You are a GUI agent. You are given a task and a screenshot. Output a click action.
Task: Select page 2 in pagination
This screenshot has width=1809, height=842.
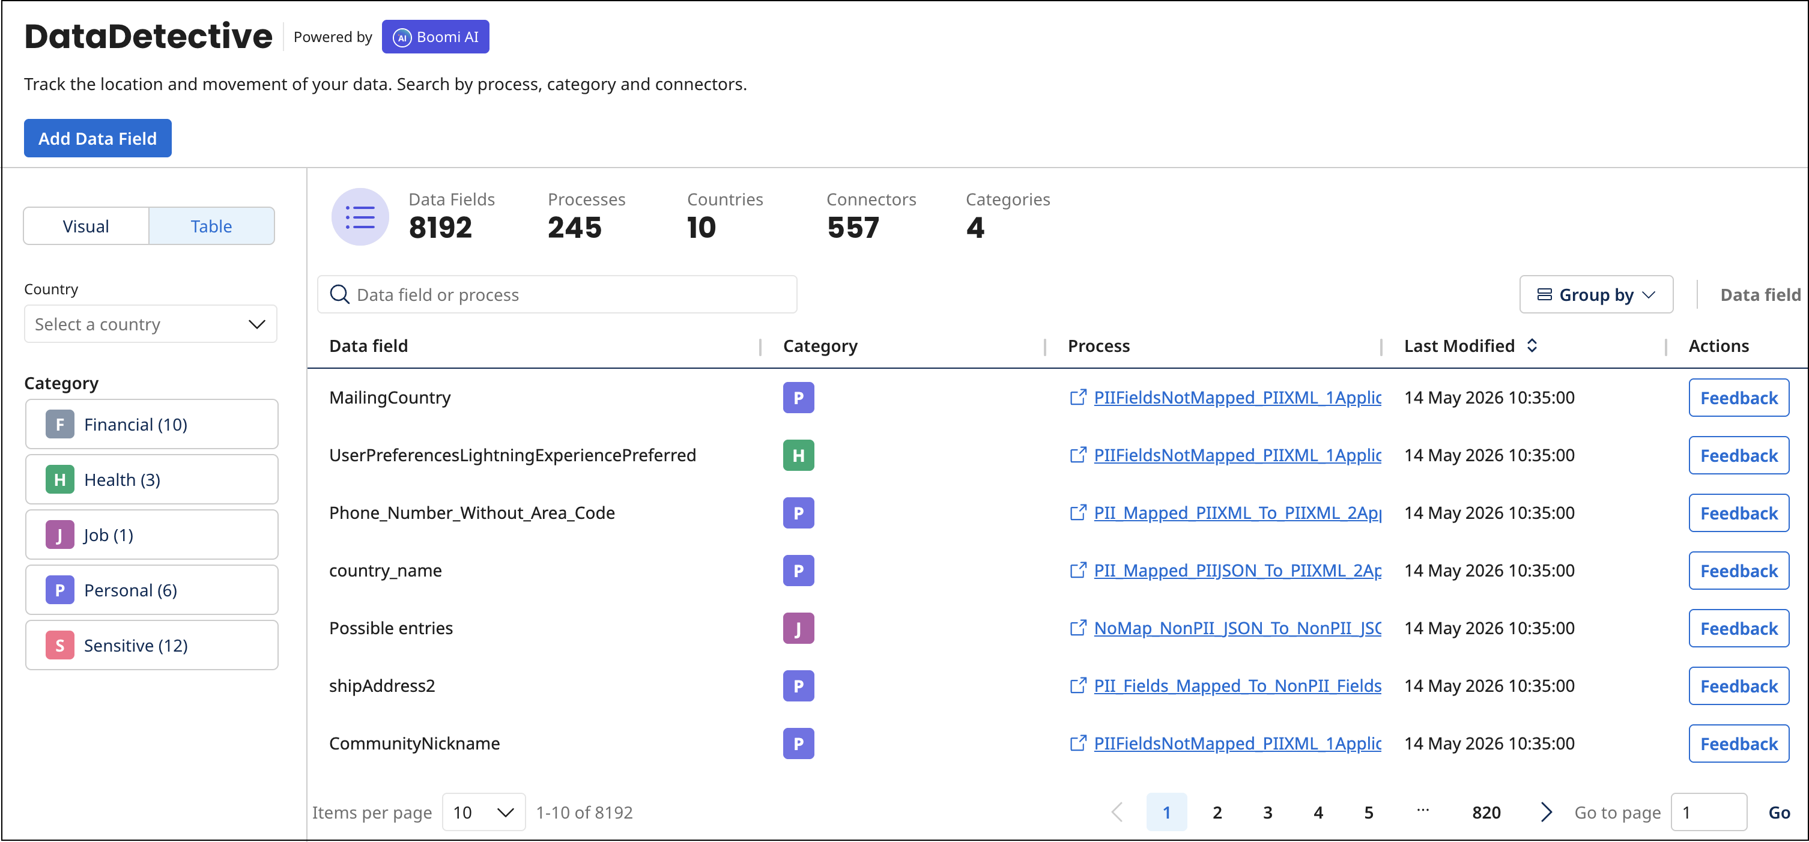pos(1217,812)
